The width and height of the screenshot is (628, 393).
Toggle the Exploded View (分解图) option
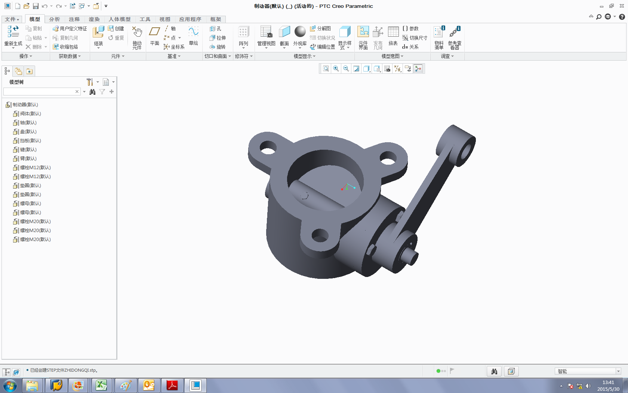[x=320, y=28]
